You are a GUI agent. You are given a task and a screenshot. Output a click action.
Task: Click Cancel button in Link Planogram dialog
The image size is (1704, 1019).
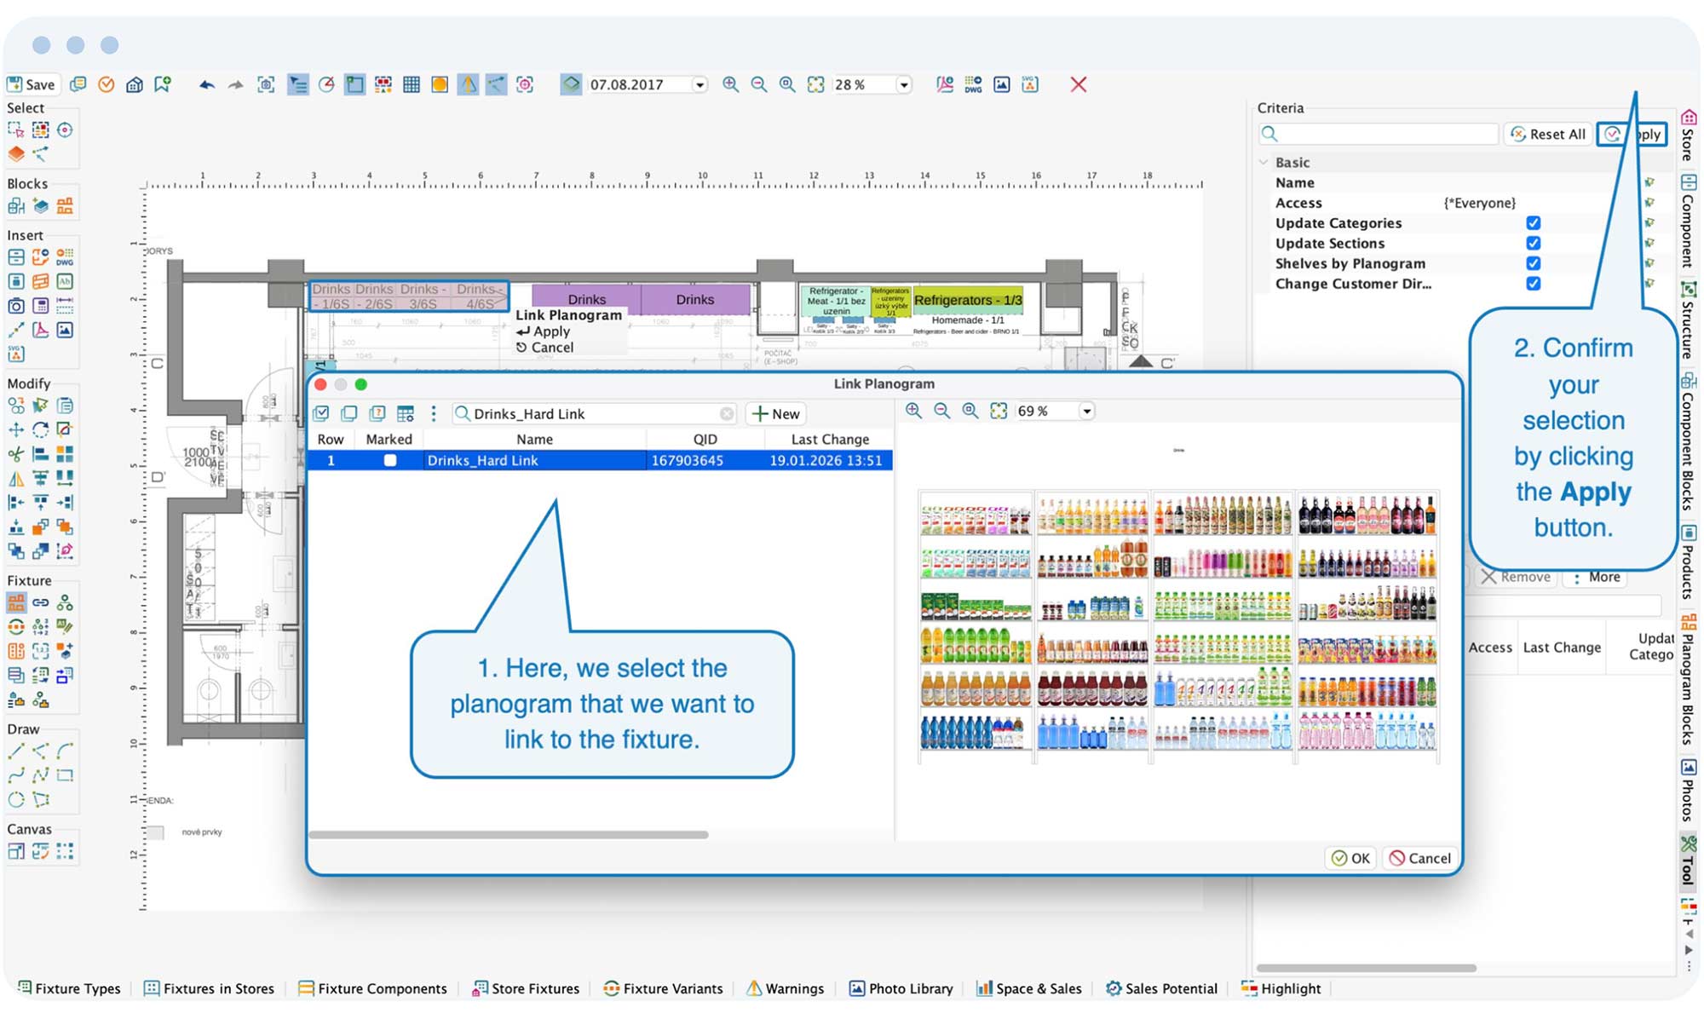pos(1420,858)
